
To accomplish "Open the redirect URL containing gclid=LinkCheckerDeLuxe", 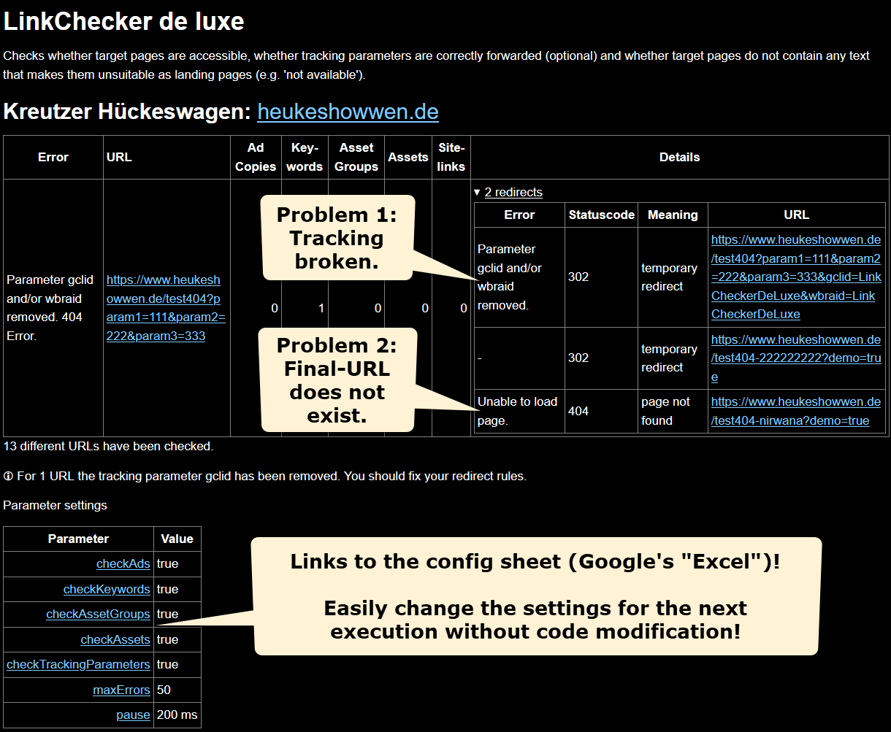I will point(796,277).
